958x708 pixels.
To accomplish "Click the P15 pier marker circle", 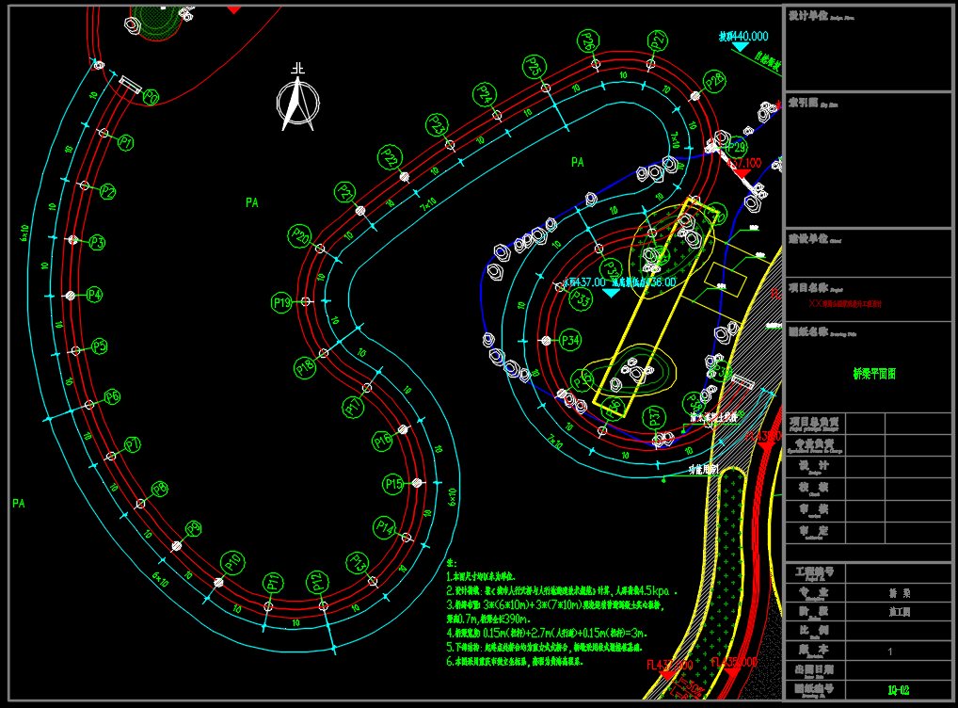I will pyautogui.click(x=393, y=484).
